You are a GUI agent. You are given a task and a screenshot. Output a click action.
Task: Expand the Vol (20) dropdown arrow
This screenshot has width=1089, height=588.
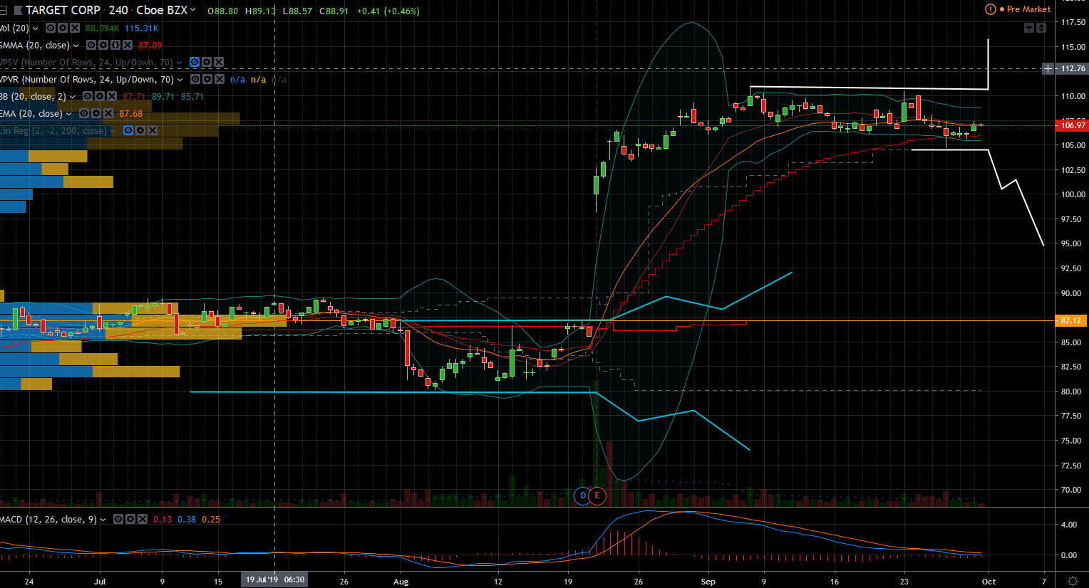coord(36,28)
